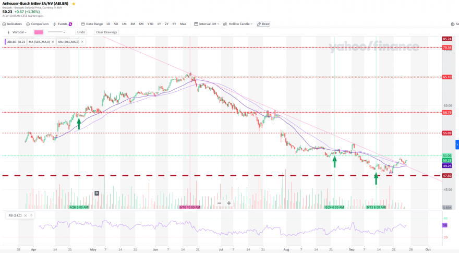Click the 55.09 price level label

point(447,133)
